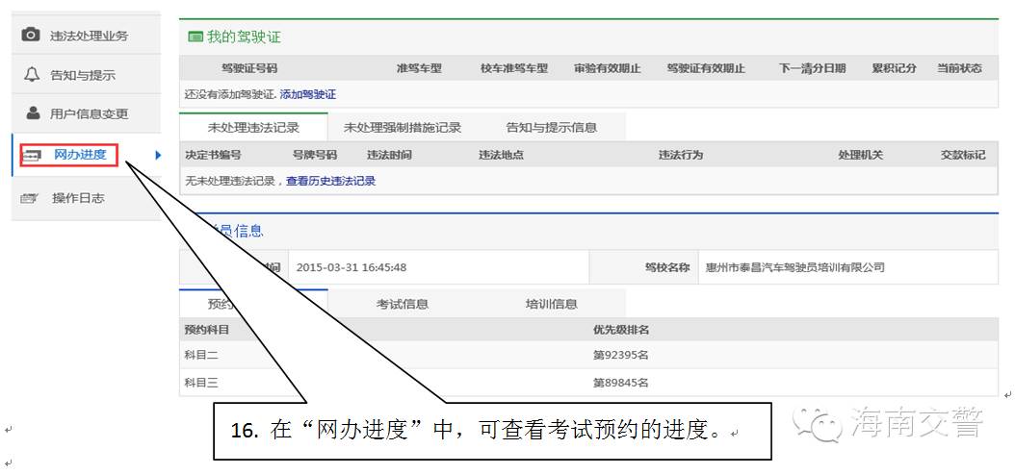Switch to the 告知与提示信息 tab
The width and height of the screenshot is (1015, 474).
[552, 127]
